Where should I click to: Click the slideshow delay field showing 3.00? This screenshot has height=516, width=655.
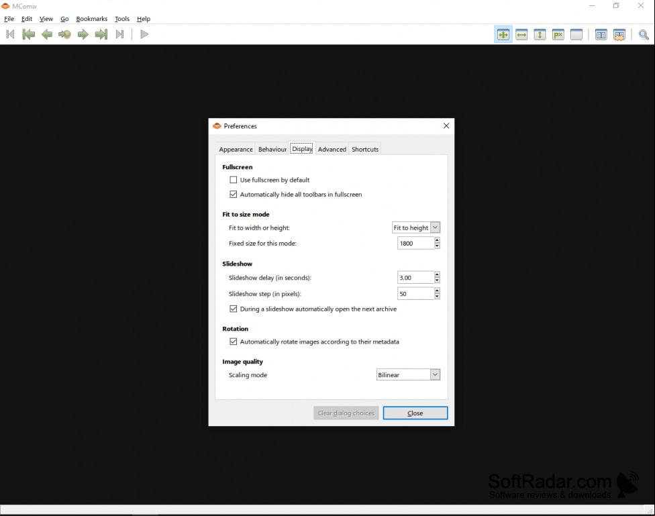(x=415, y=277)
